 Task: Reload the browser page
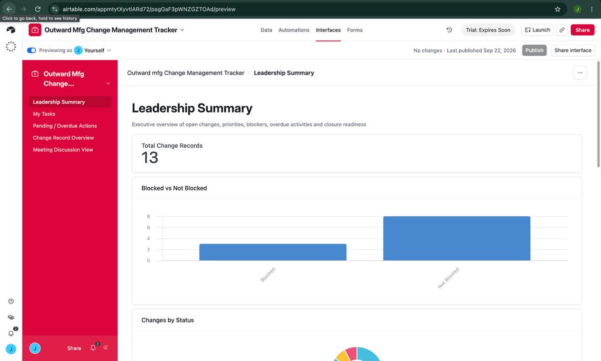point(38,9)
